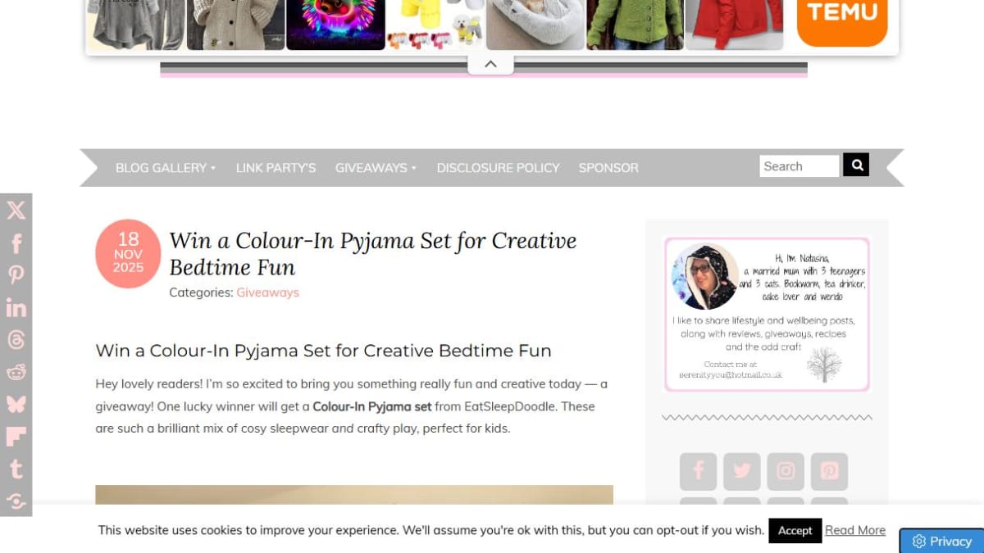Open the Link Party's menu item
Image resolution: width=984 pixels, height=553 pixels.
(276, 167)
